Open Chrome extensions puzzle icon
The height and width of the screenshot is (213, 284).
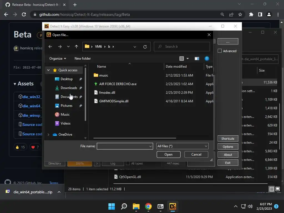coord(251,14)
